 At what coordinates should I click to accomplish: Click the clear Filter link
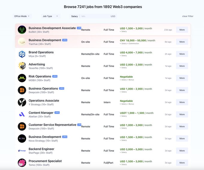point(187,16)
